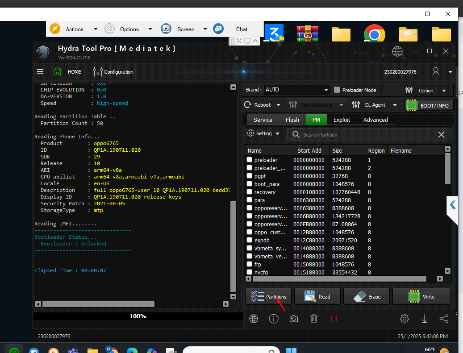Click the globe icon in bottom toolbar
The width and height of the screenshot is (463, 353).
pyautogui.click(x=254, y=319)
